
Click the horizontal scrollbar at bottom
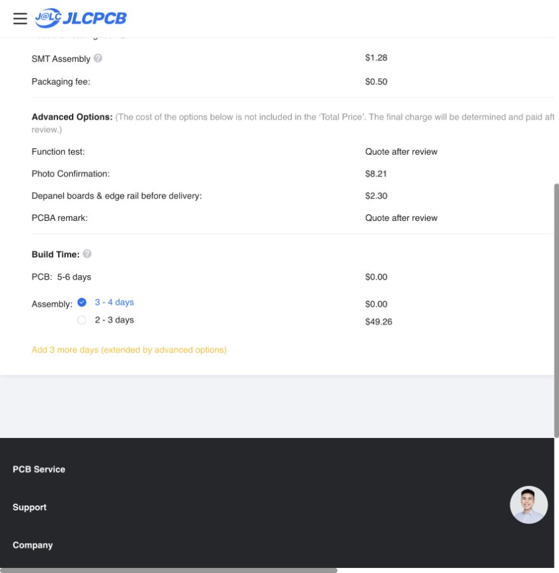point(169,570)
